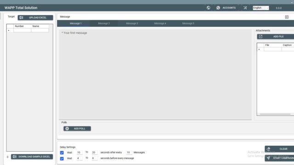Image resolution: width=294 pixels, height=165 pixels.
Task: Open the tools settings icon
Action: click(245, 8)
